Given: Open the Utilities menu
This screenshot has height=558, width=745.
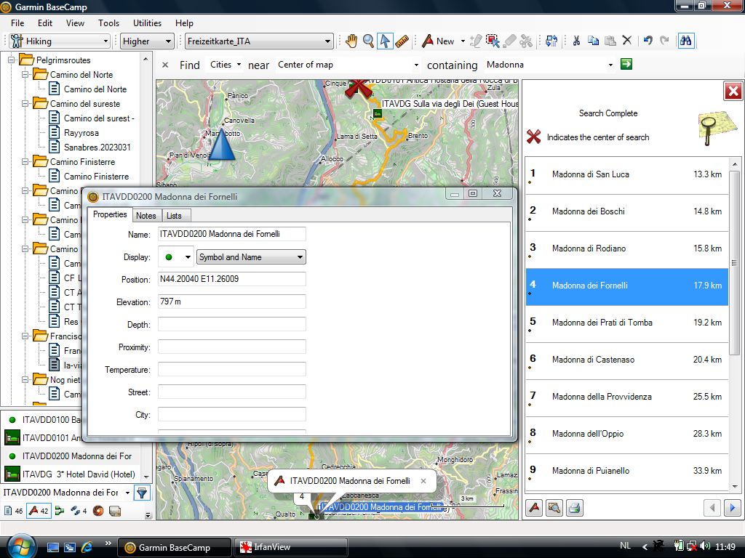Looking at the screenshot, I should point(148,23).
